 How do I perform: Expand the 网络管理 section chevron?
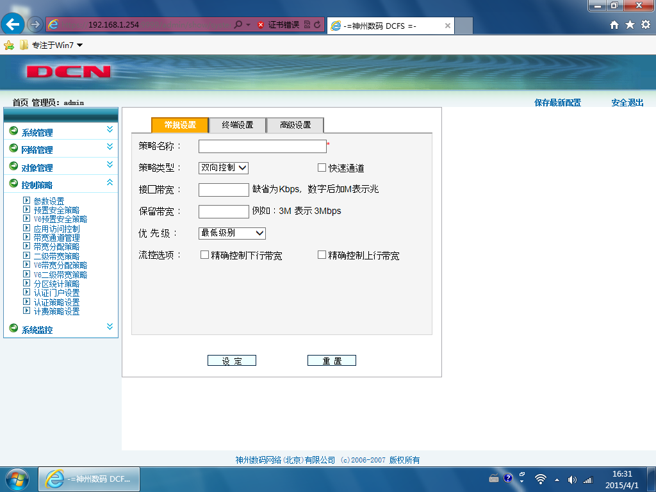110,147
